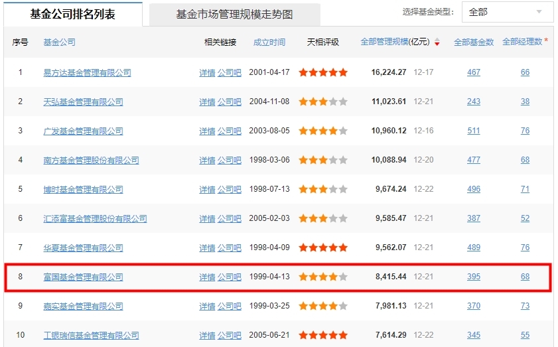The height and width of the screenshot is (347, 558).
Task: Open fund count 511 for 广发
Action: pyautogui.click(x=474, y=131)
